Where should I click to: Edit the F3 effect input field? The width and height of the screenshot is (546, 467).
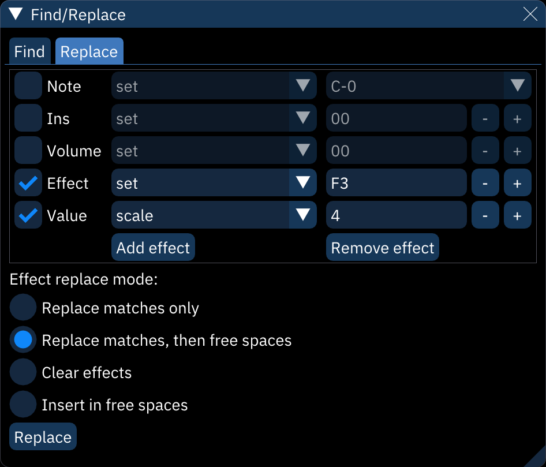pos(396,182)
